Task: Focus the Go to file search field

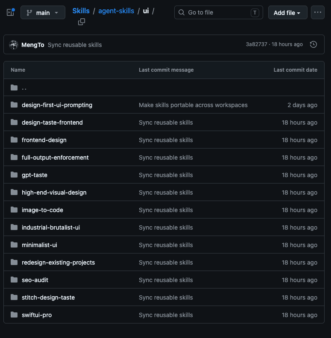Action: (x=218, y=12)
